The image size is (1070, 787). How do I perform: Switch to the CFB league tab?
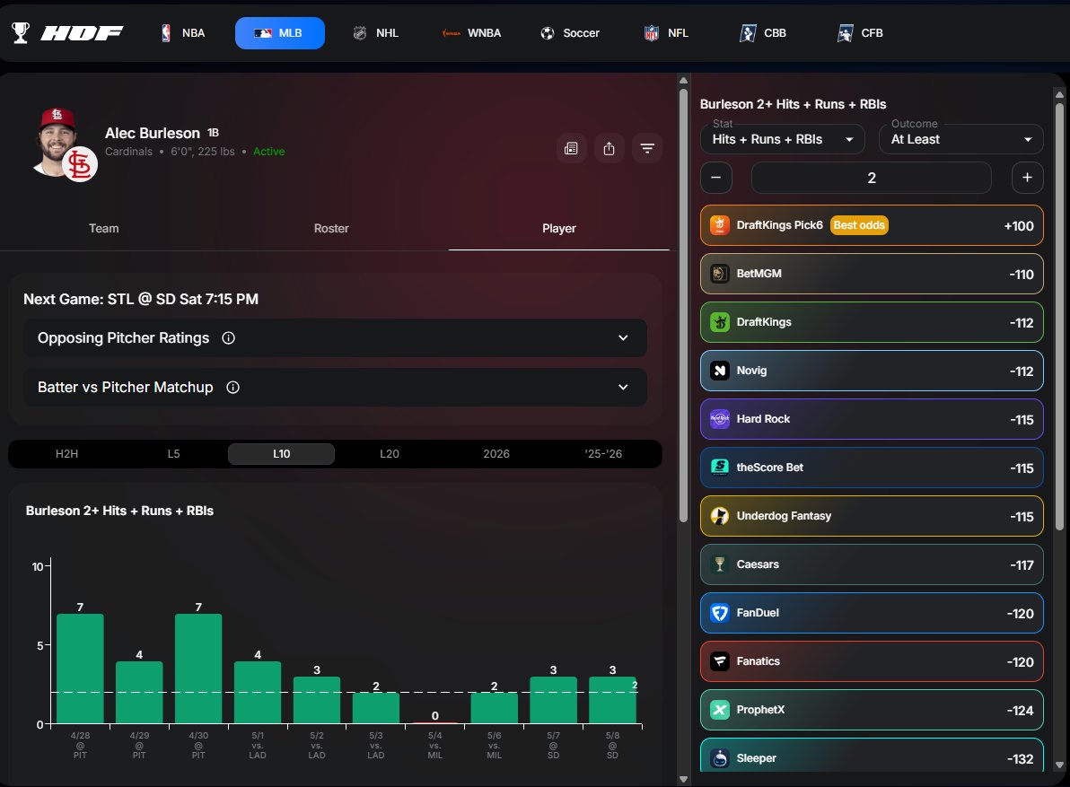coord(861,32)
